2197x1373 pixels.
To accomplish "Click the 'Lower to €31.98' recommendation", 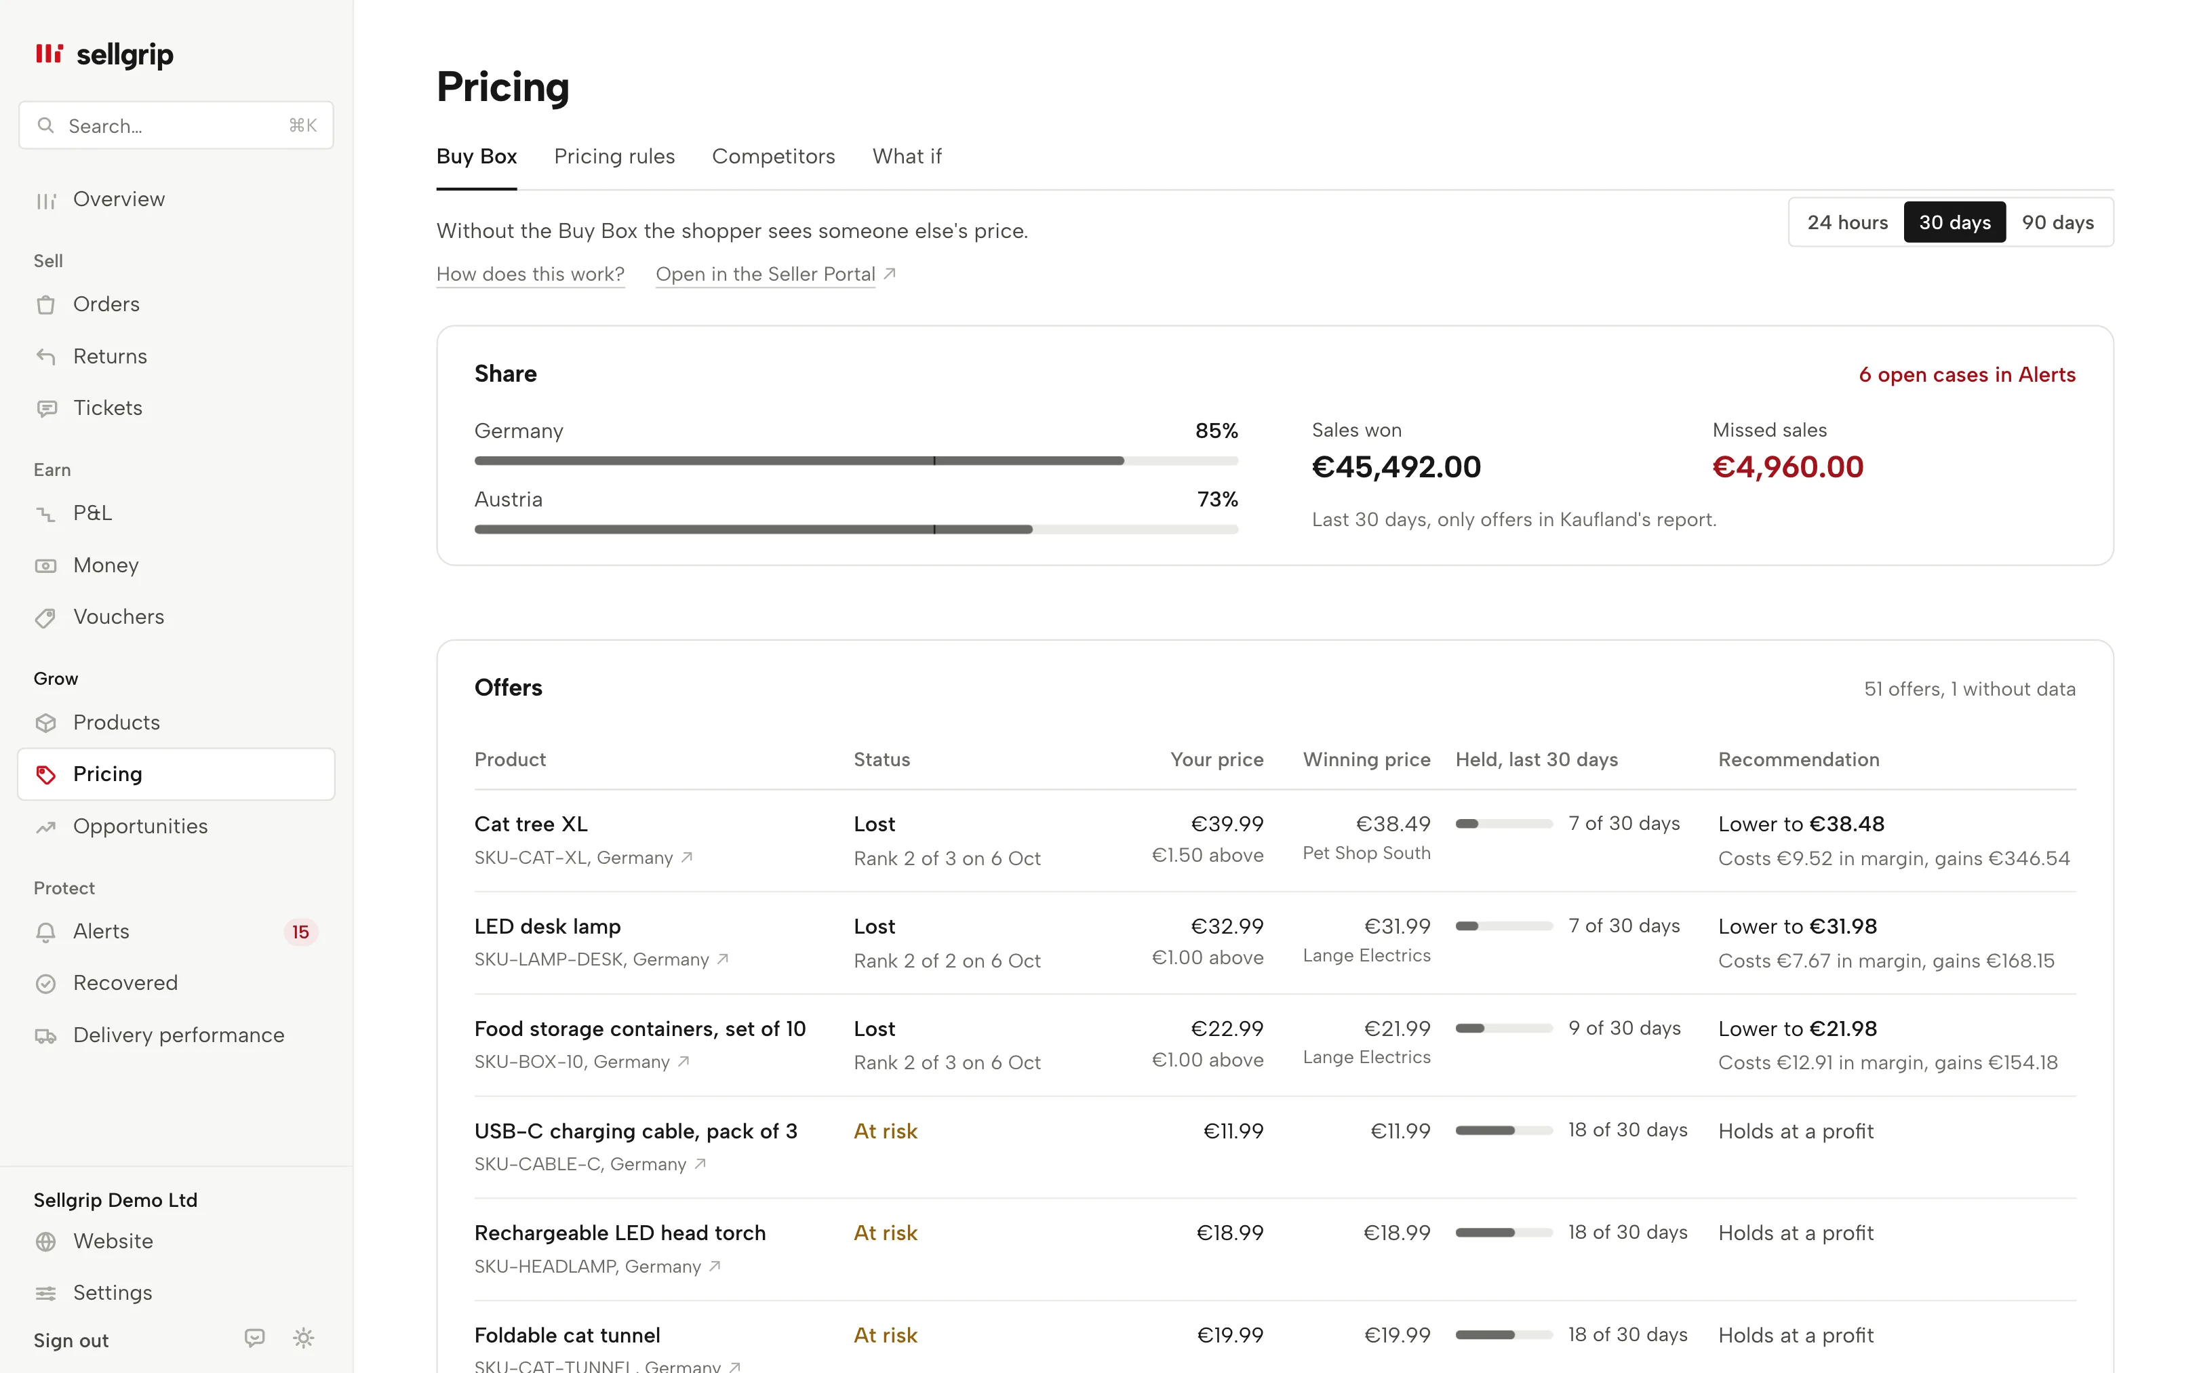I will pyautogui.click(x=1798, y=927).
